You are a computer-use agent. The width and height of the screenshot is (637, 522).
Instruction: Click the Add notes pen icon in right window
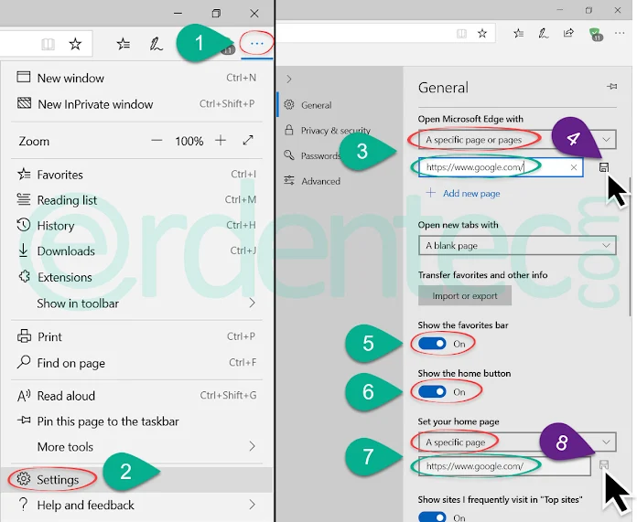tap(543, 33)
